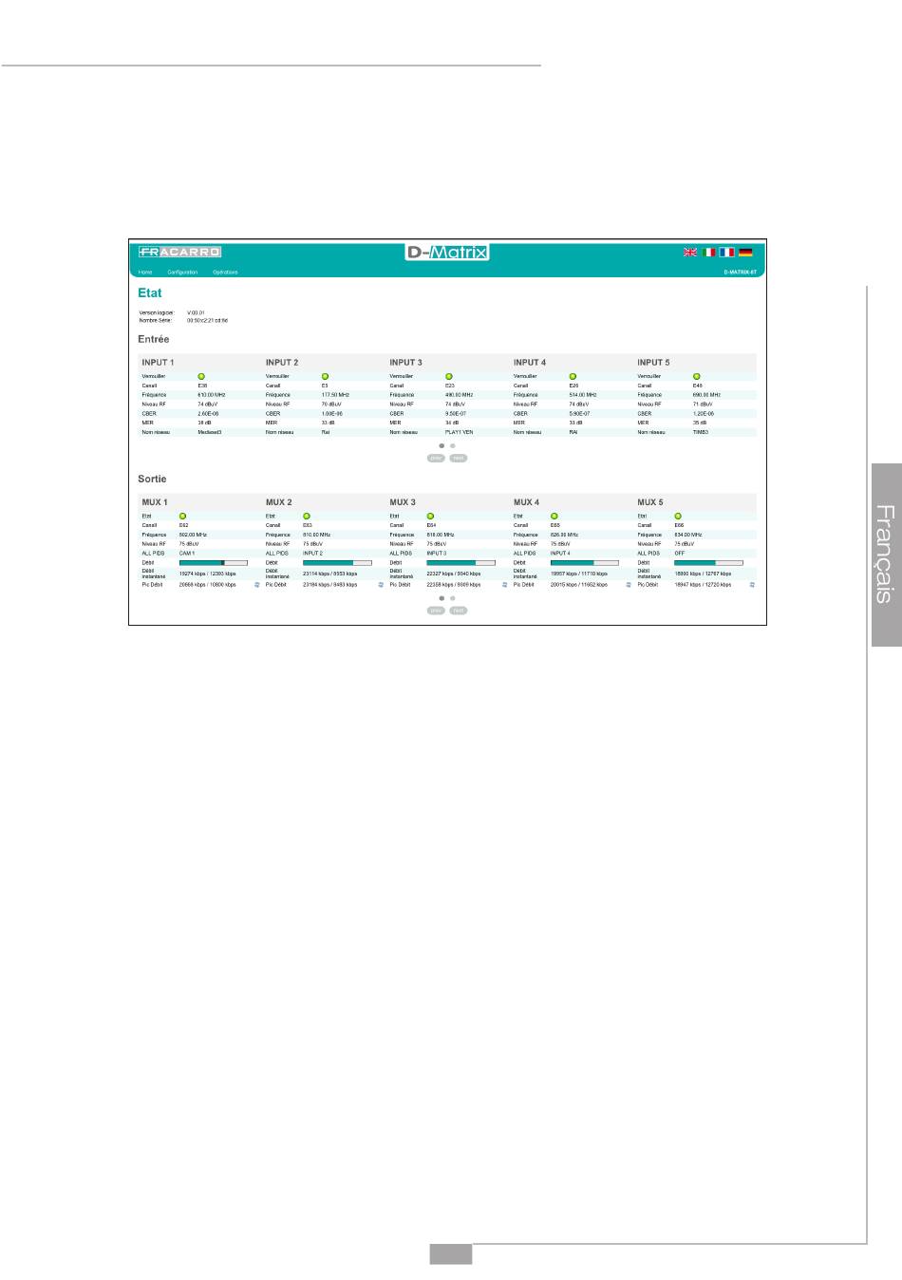Screen dimensions: 902x1280
Task: Reset MUX 1 Pic Débit with refresh icon
Action: 256,585
